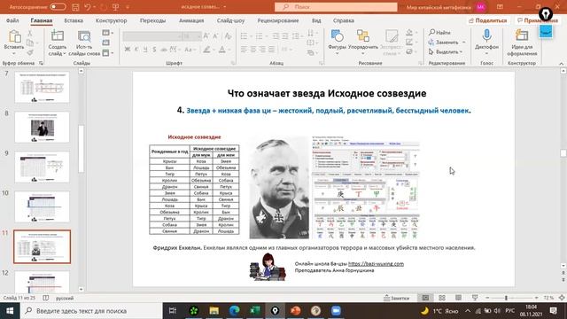Toggle numbered list
Viewport: 567px width, 319px height.
tap(259, 36)
